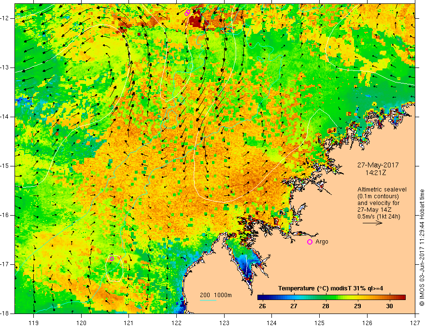Click longitude axis label 123
Viewport: 425px width, 328px height.
(224, 323)
